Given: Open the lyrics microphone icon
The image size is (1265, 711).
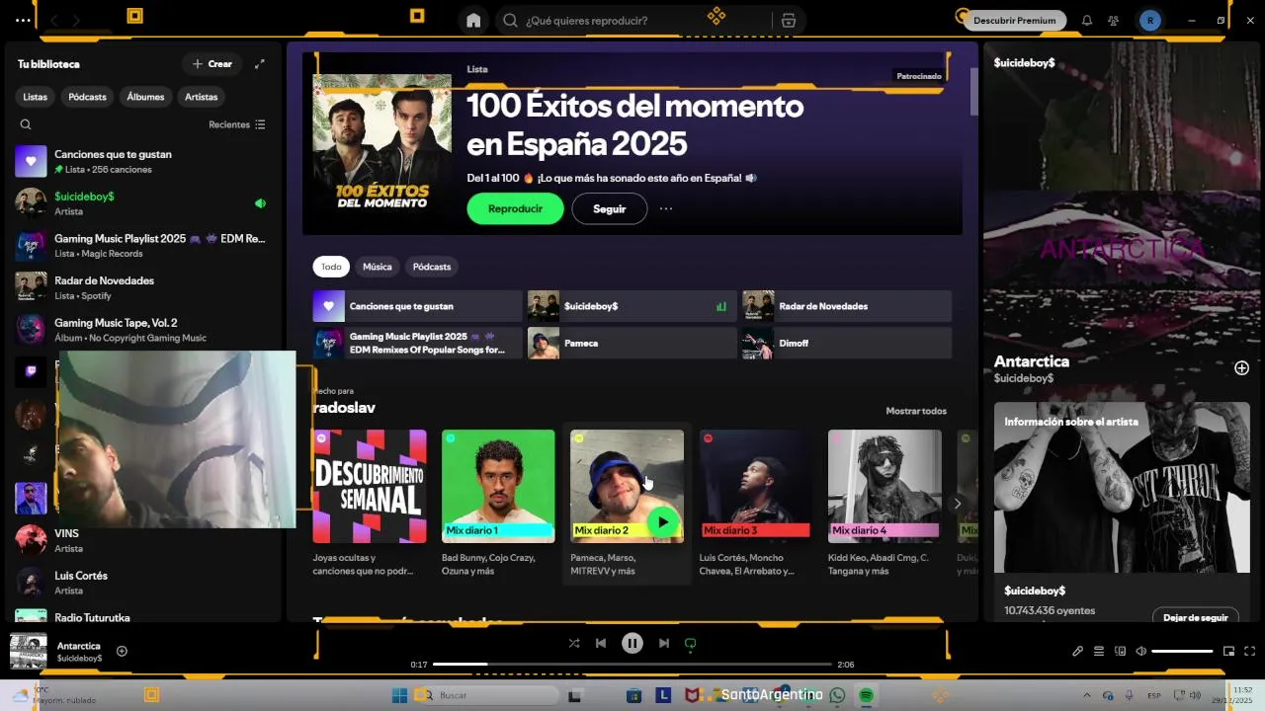Looking at the screenshot, I should pyautogui.click(x=1077, y=651).
